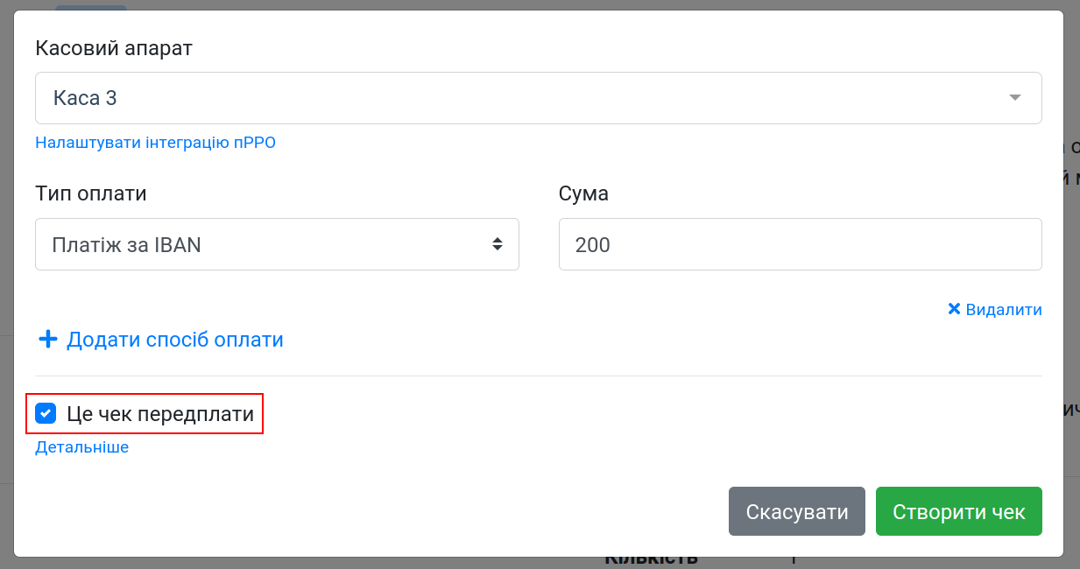Click the blue checkmark of Це чек передплати
1080x569 pixels.
tap(46, 413)
